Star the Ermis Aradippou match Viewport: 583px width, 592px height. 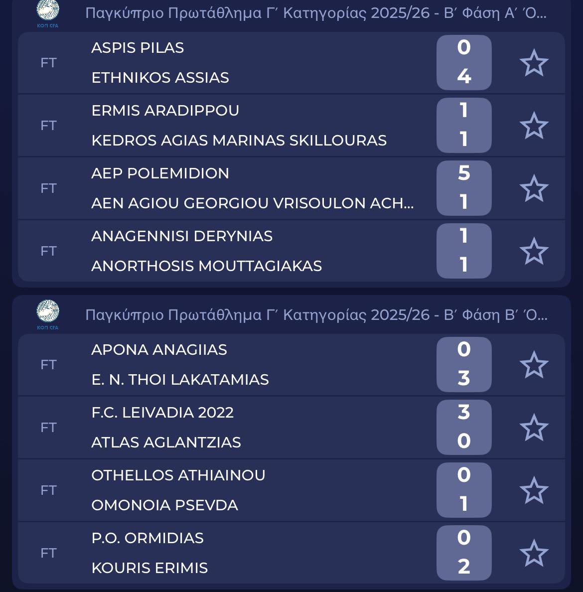(x=534, y=126)
